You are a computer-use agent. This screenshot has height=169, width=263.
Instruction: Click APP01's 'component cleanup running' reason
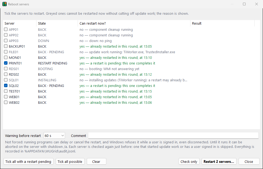coord(106,29)
